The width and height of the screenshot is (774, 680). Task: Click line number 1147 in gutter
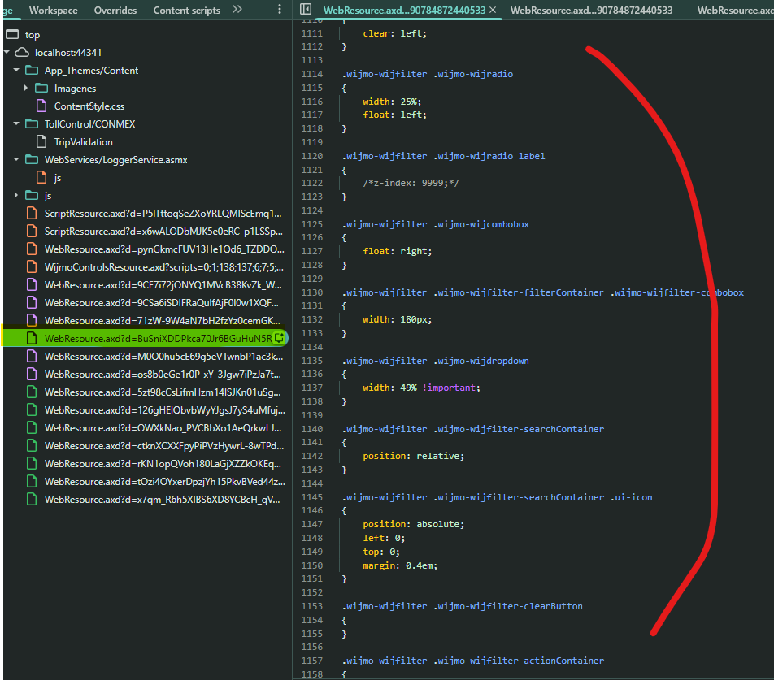click(312, 524)
